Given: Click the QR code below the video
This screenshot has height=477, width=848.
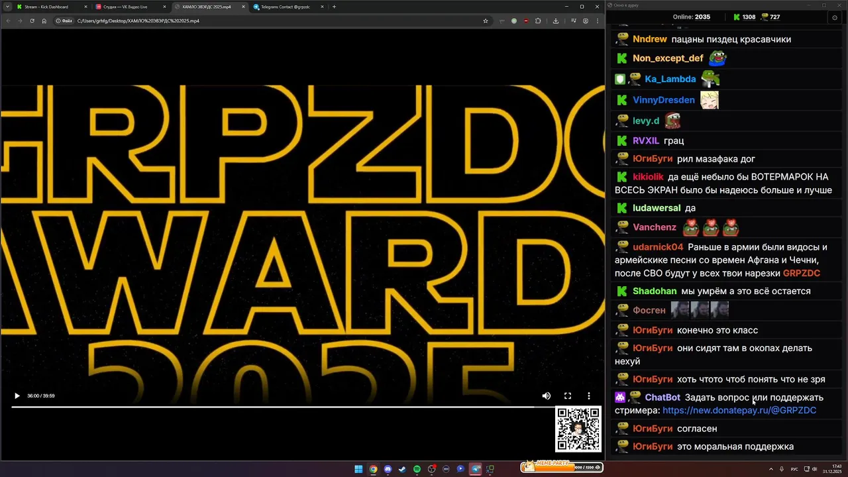Looking at the screenshot, I should [x=578, y=429].
